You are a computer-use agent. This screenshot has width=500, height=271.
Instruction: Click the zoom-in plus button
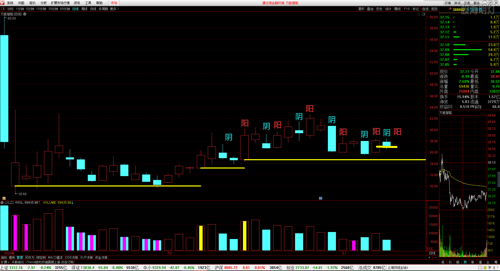(x=429, y=257)
